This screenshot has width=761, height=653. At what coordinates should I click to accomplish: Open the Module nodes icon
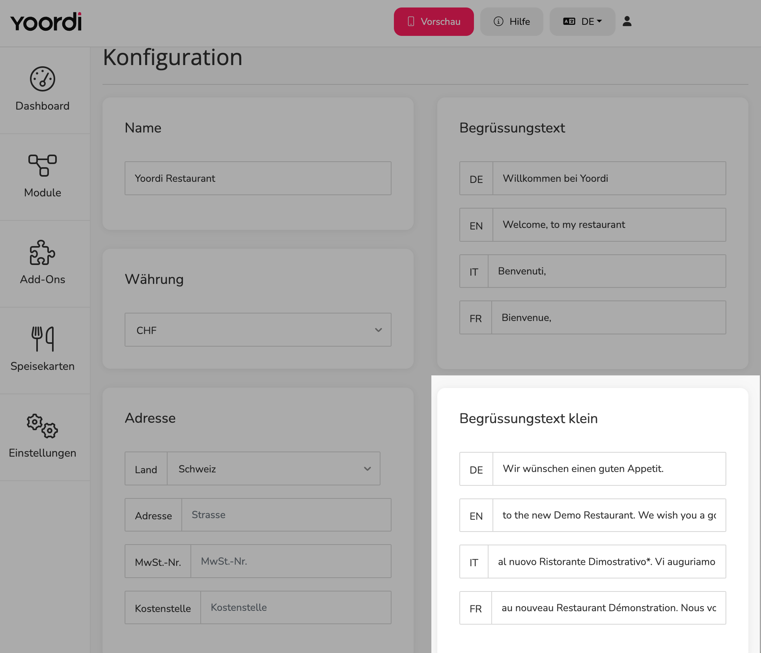43,165
